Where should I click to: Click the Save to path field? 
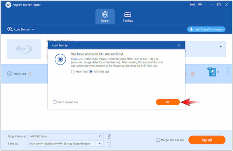click(62, 143)
